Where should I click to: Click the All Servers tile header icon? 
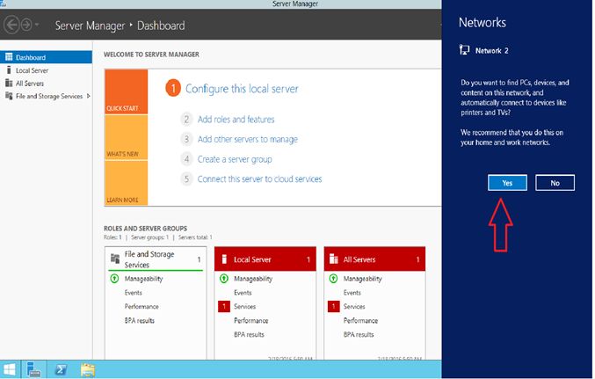coord(334,259)
